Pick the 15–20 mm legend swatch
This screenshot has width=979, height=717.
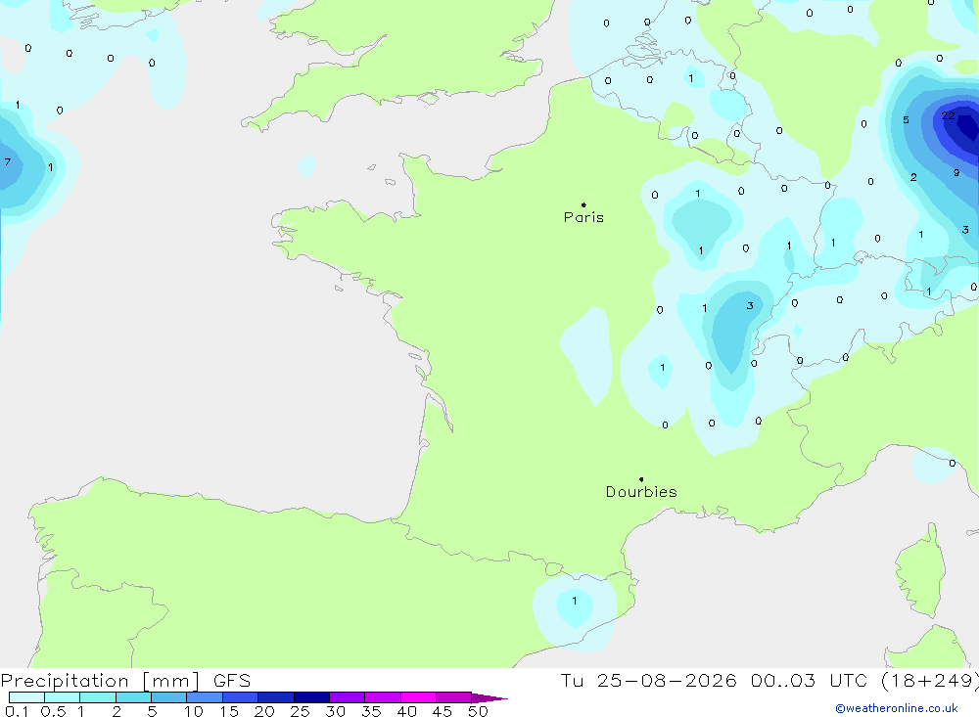pyautogui.click(x=241, y=697)
